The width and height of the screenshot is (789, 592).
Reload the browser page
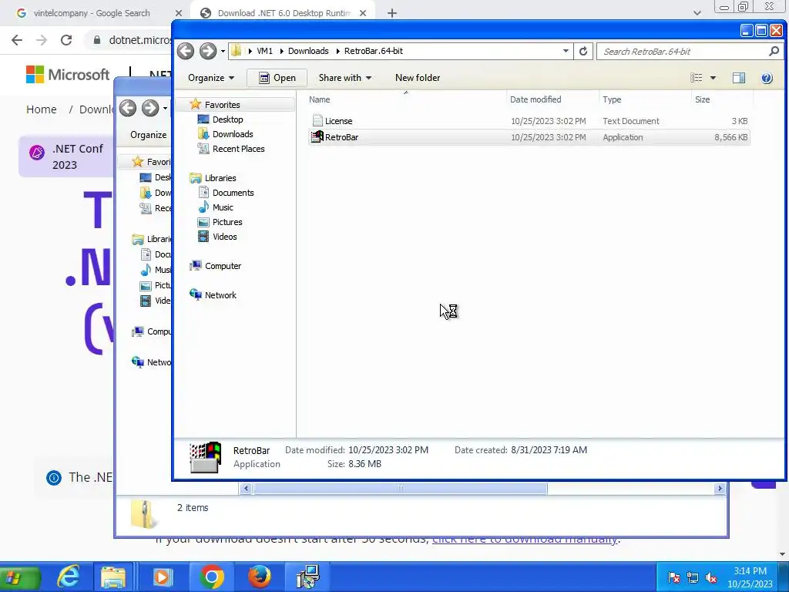tap(66, 40)
